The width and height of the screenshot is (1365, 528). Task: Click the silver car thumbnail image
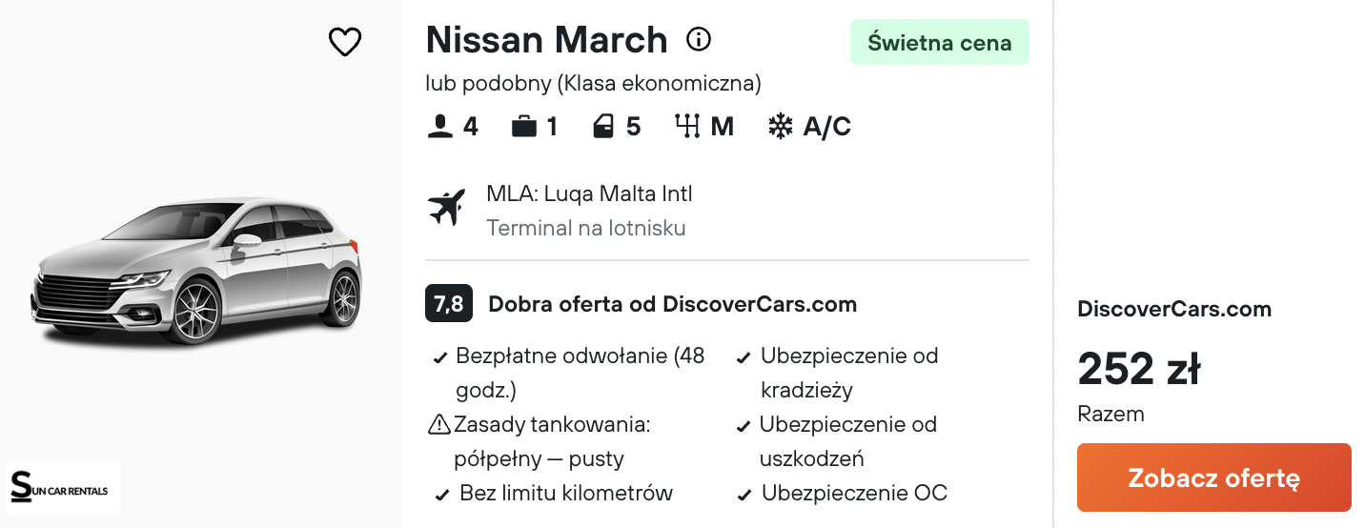[x=196, y=272]
